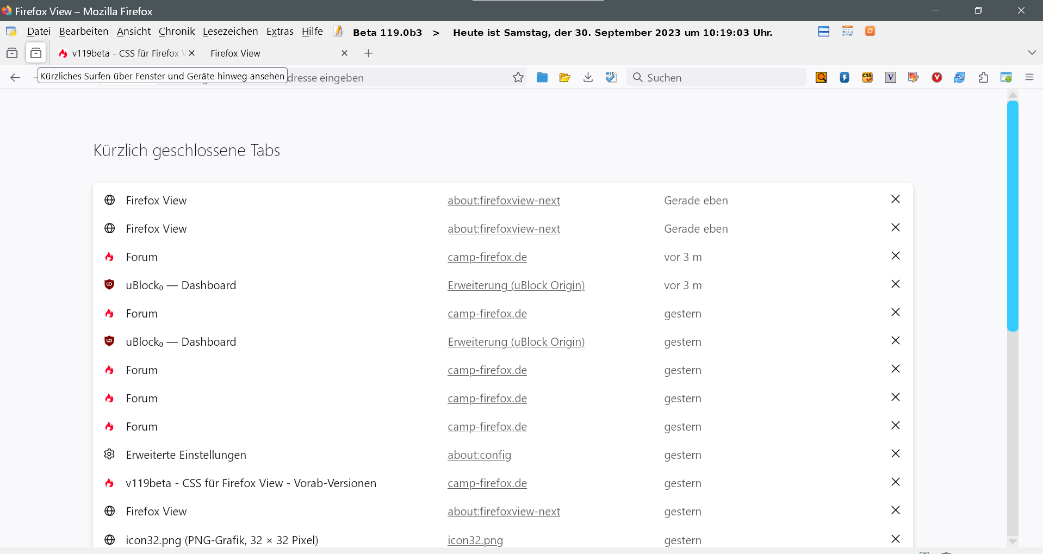1043x554 pixels.
Task: Dismiss the icon32.png entry
Action: point(896,539)
